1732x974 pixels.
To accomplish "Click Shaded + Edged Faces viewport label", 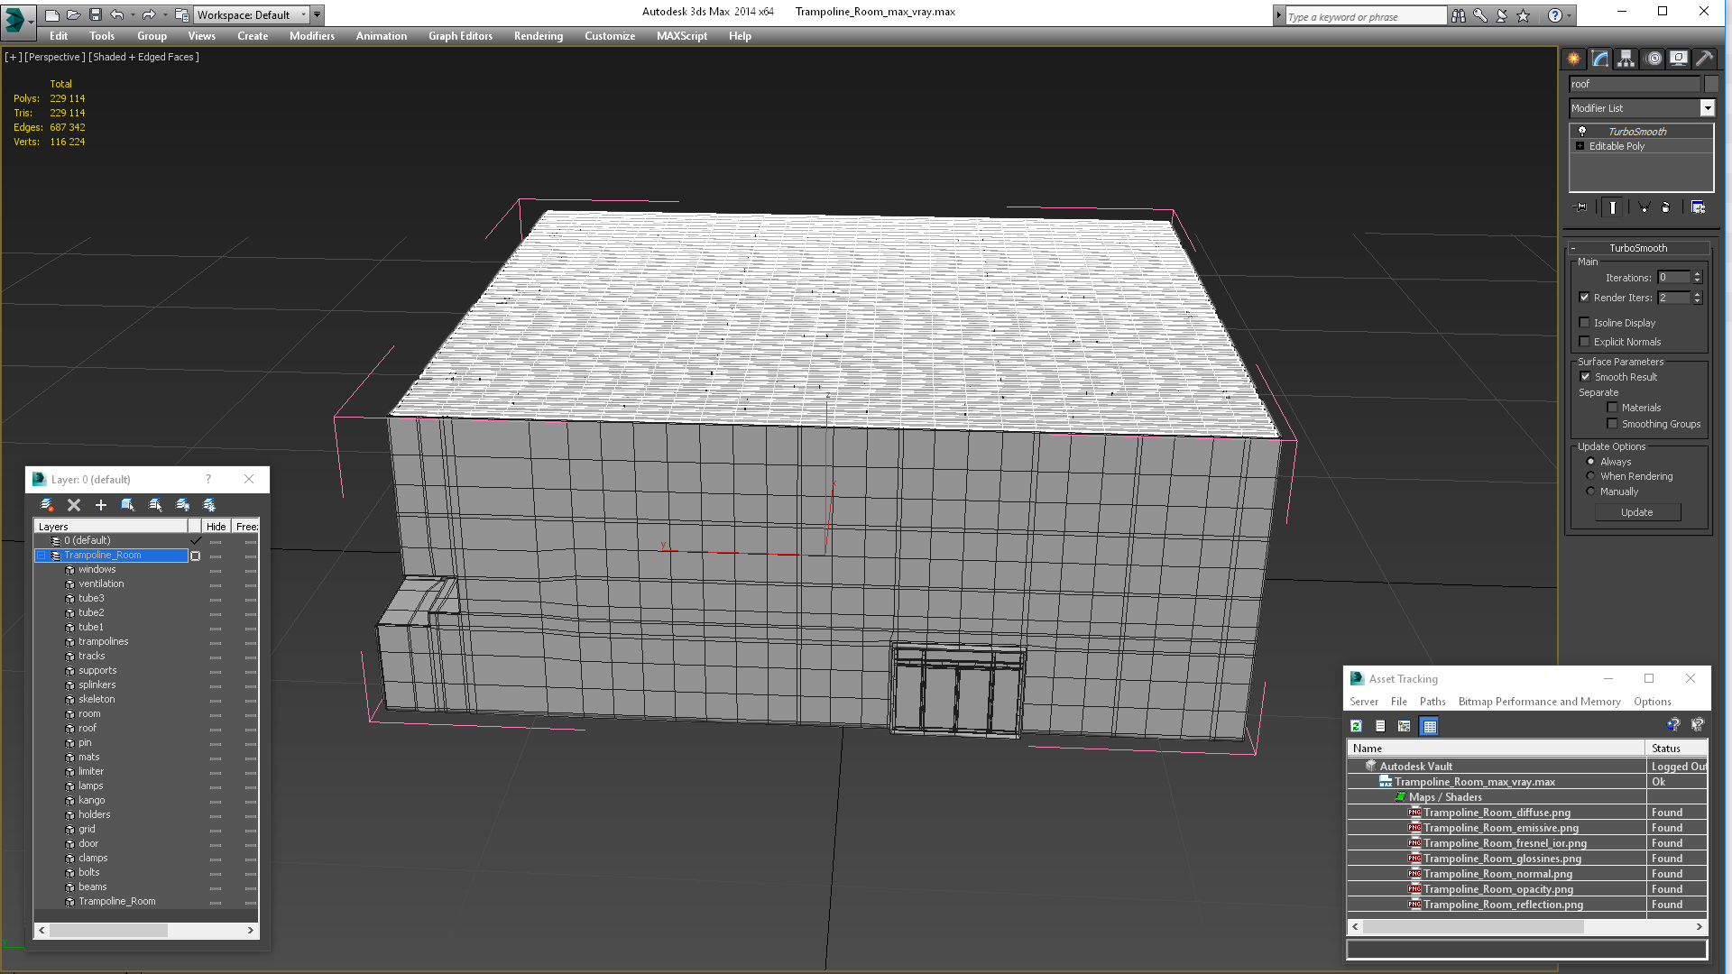I will 144,57.
